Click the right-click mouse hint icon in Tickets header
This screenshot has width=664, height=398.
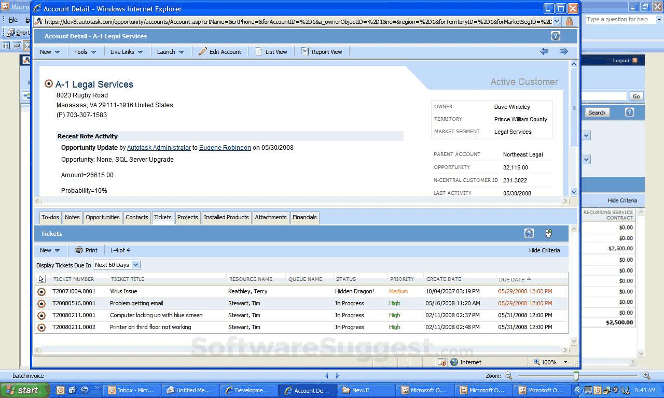[548, 233]
